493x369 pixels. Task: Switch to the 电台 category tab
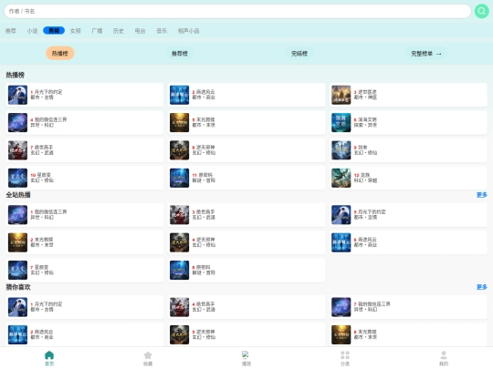(140, 31)
